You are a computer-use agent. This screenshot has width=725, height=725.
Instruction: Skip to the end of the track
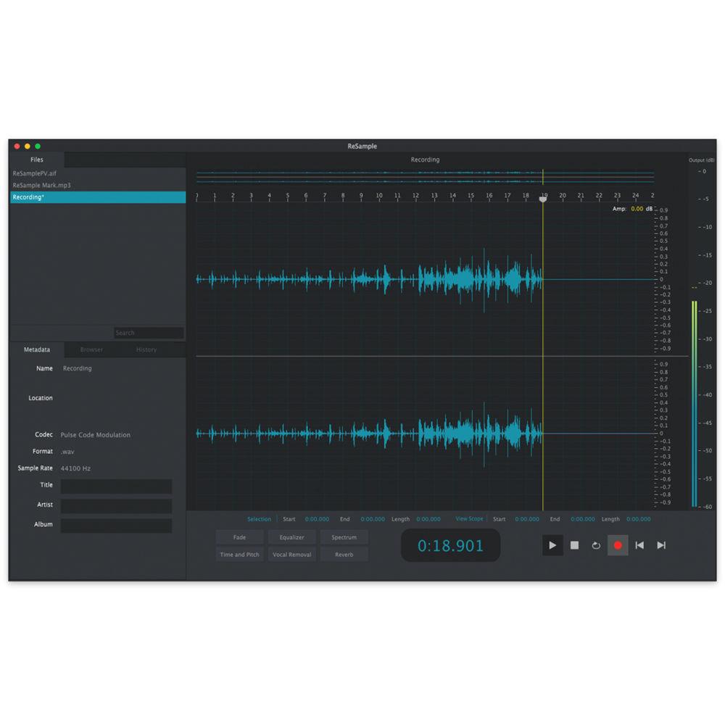click(x=661, y=545)
